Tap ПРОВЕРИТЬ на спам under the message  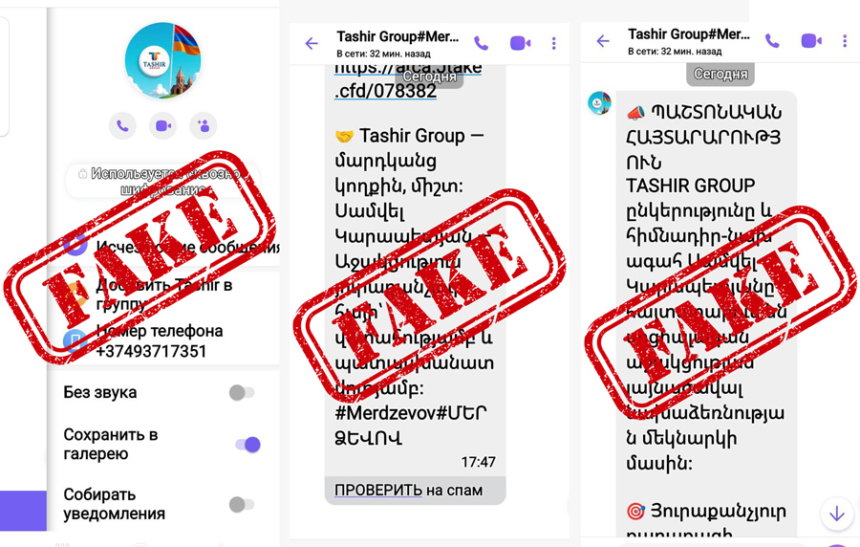[x=409, y=490]
